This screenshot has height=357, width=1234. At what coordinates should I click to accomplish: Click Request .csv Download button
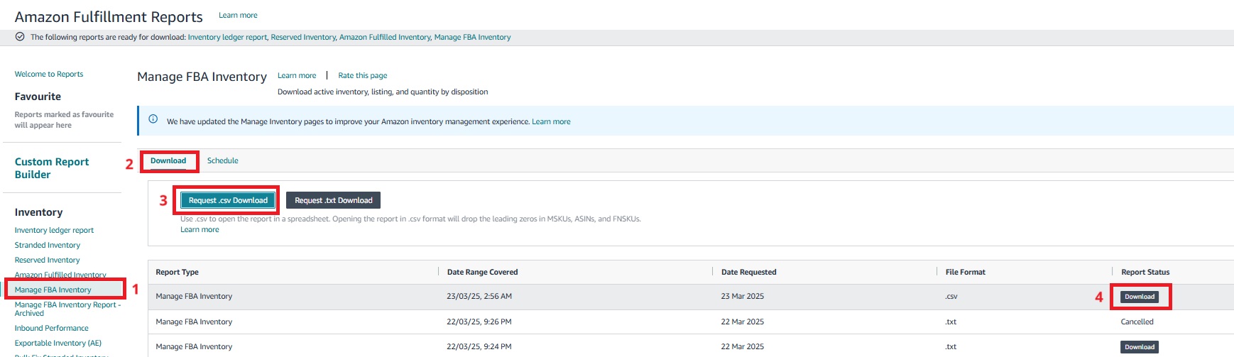tap(228, 201)
